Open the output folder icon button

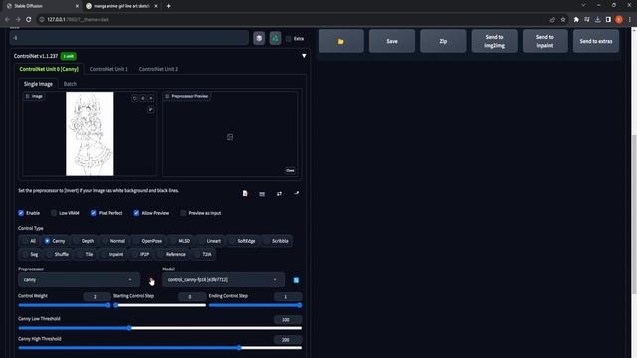tap(340, 41)
